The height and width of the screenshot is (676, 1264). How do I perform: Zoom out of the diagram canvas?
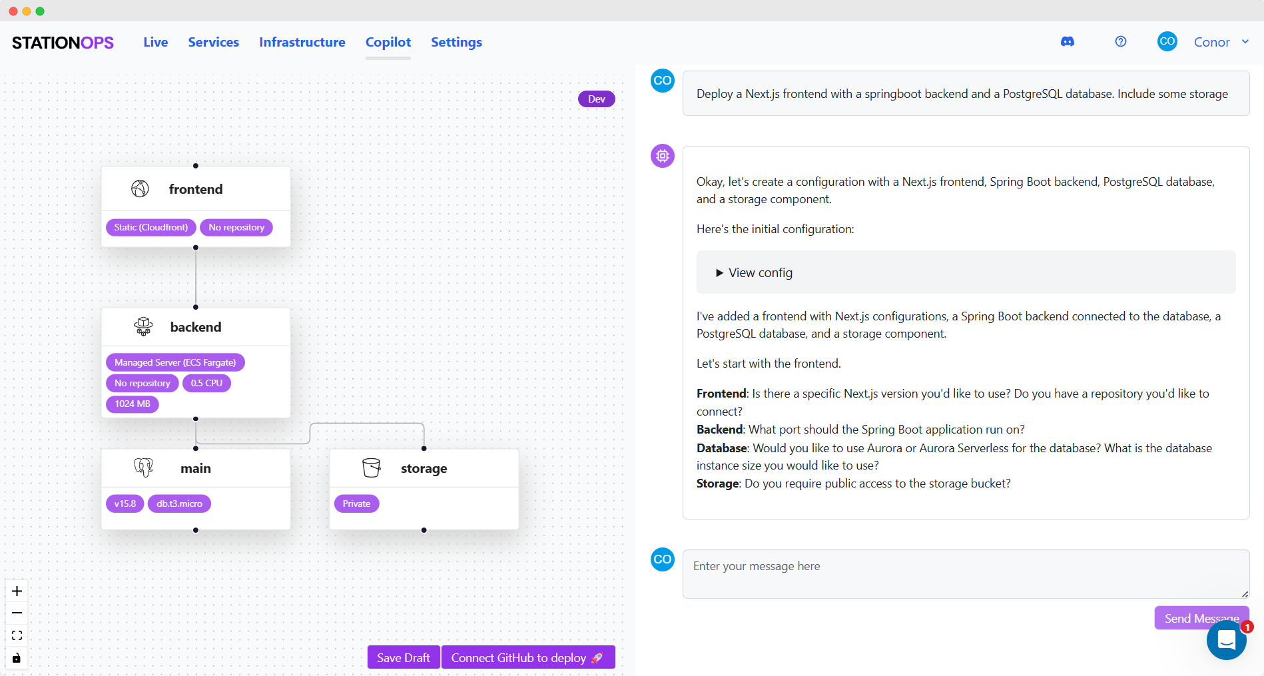(17, 613)
